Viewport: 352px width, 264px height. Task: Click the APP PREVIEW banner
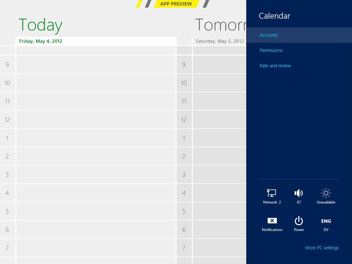click(x=176, y=4)
